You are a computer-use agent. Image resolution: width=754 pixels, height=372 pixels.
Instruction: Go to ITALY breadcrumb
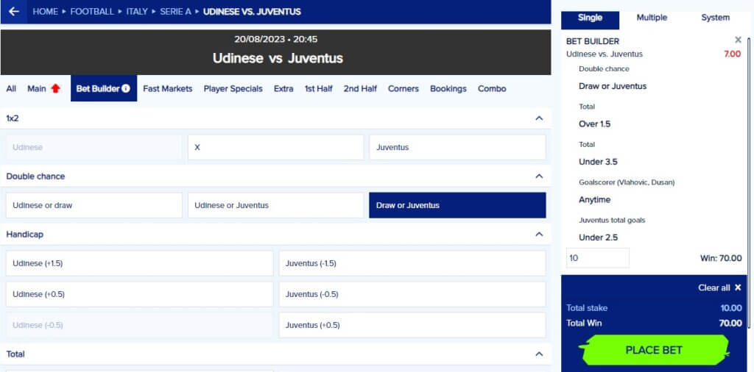[x=136, y=12]
